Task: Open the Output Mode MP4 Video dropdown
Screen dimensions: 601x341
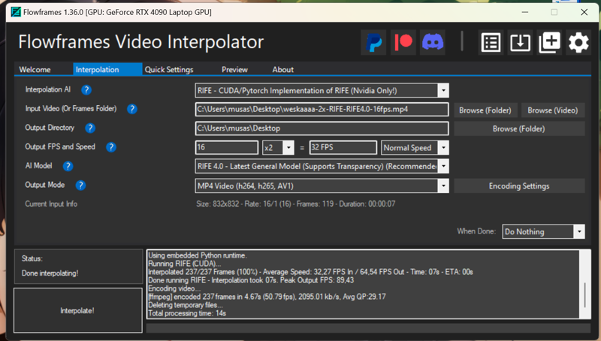Action: coord(443,186)
